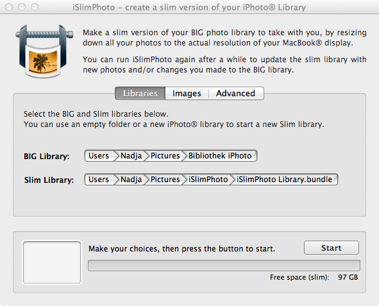Select Pictures in Slim Library path

click(x=165, y=180)
